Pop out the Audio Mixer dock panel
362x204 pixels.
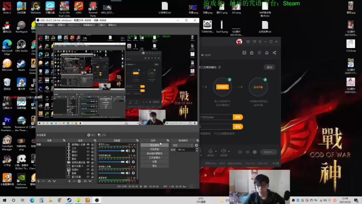137,141
